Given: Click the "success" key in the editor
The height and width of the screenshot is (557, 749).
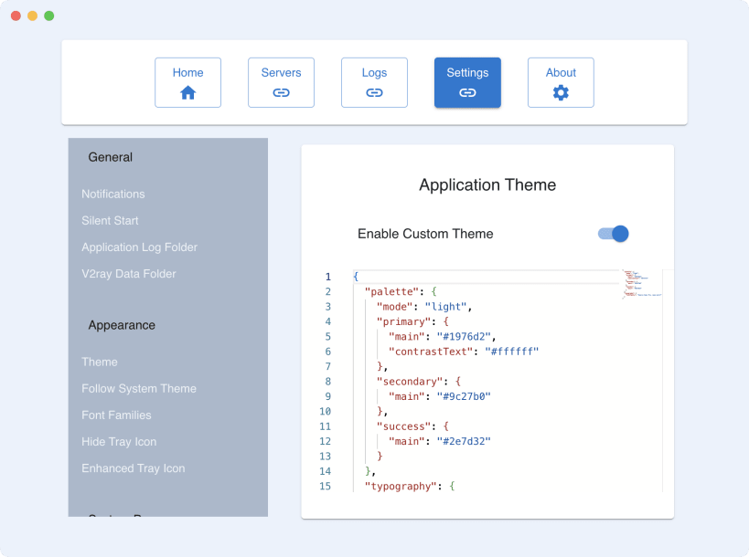Looking at the screenshot, I should tap(403, 426).
